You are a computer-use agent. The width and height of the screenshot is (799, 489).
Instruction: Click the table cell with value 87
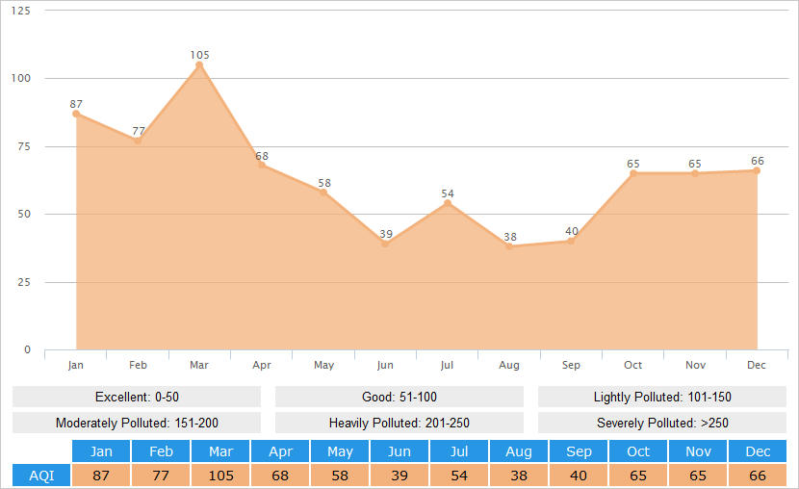101,476
